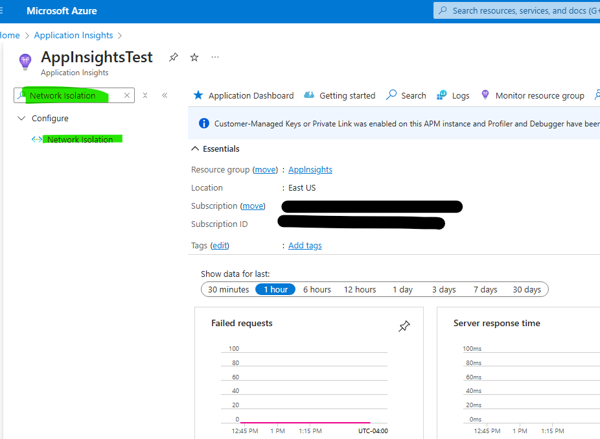Choose the 7 days time range
Screen dimensions: 600x439
485,289
